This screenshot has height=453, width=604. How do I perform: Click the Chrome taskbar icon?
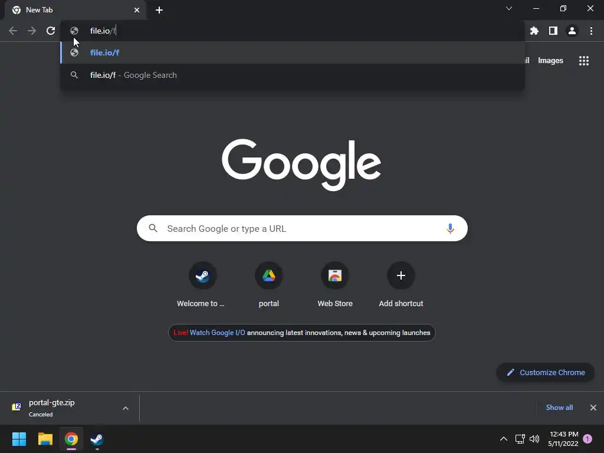[x=71, y=439]
